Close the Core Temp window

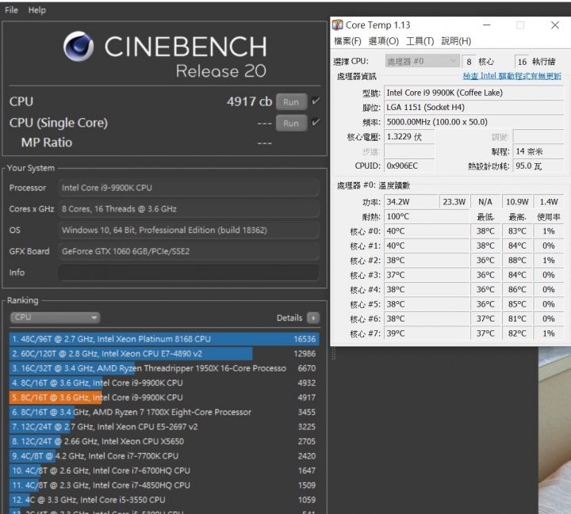click(x=554, y=25)
